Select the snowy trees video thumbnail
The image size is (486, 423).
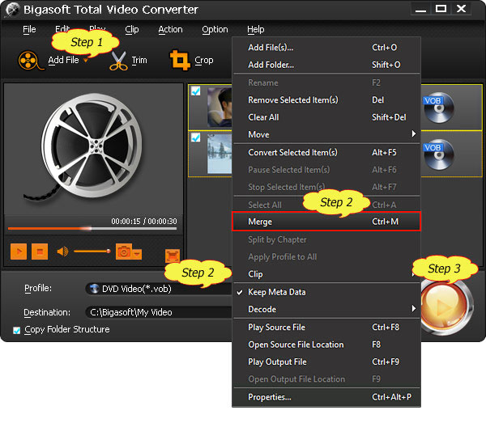tap(220, 154)
